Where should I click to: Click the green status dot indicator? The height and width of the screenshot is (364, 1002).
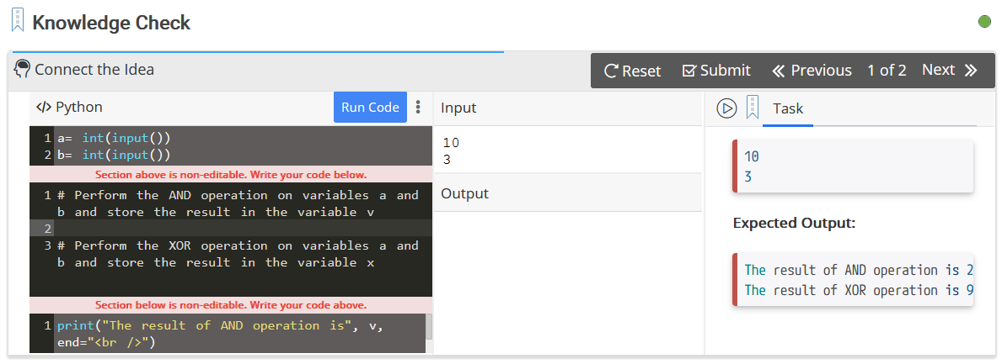click(985, 22)
